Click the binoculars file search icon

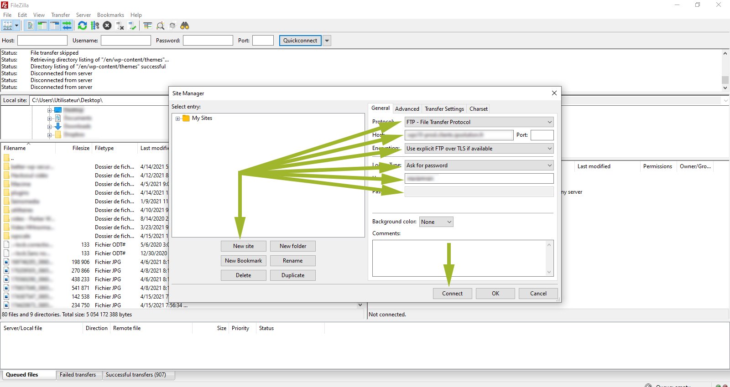tap(185, 26)
